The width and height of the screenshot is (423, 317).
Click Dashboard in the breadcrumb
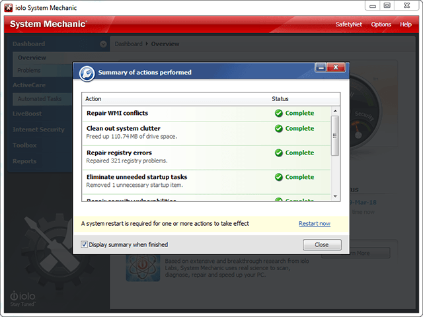pyautogui.click(x=128, y=44)
